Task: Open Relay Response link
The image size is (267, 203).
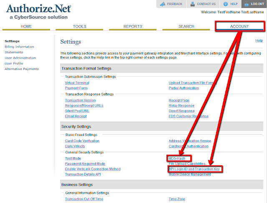Action: tap(181, 105)
